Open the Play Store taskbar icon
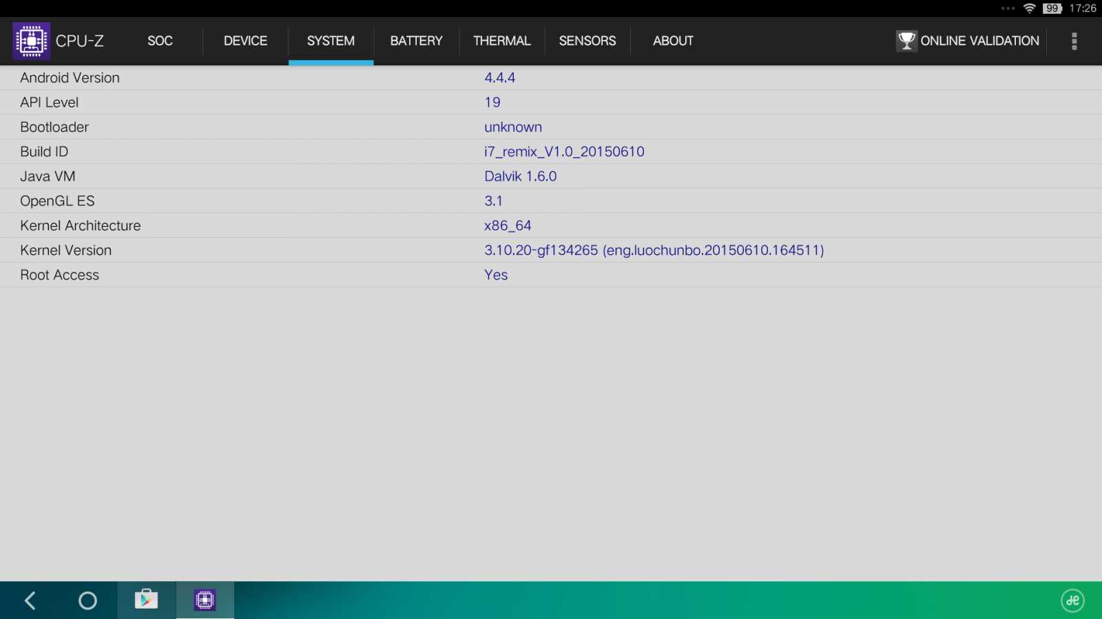 pos(146,600)
